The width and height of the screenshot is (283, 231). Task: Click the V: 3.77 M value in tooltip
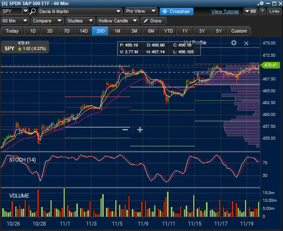pos(129,52)
